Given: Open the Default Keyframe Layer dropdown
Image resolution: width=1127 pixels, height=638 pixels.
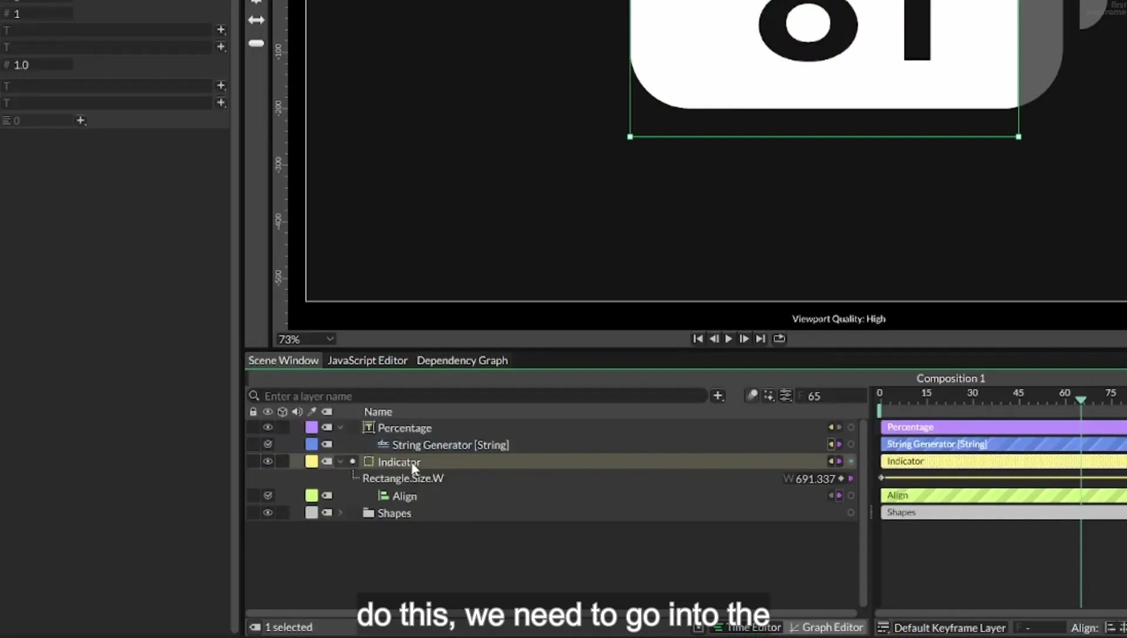Looking at the screenshot, I should tap(949, 627).
